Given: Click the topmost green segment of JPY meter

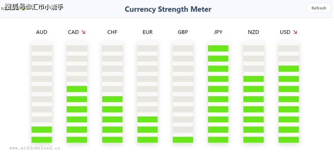Looking at the screenshot, I should [x=218, y=48].
